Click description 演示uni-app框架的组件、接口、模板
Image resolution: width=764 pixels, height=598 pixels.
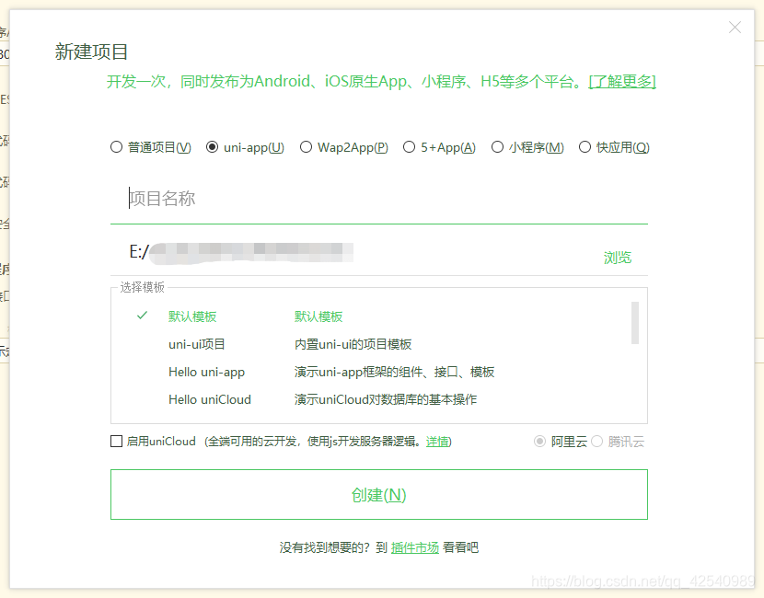point(394,372)
